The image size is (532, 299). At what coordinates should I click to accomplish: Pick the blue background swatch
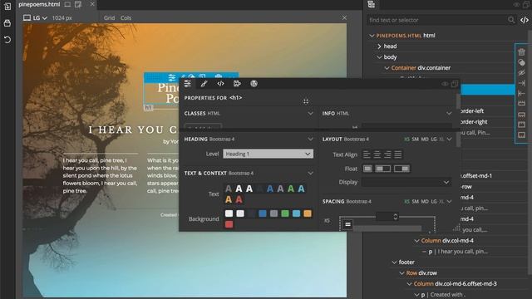pyautogui.click(x=263, y=213)
